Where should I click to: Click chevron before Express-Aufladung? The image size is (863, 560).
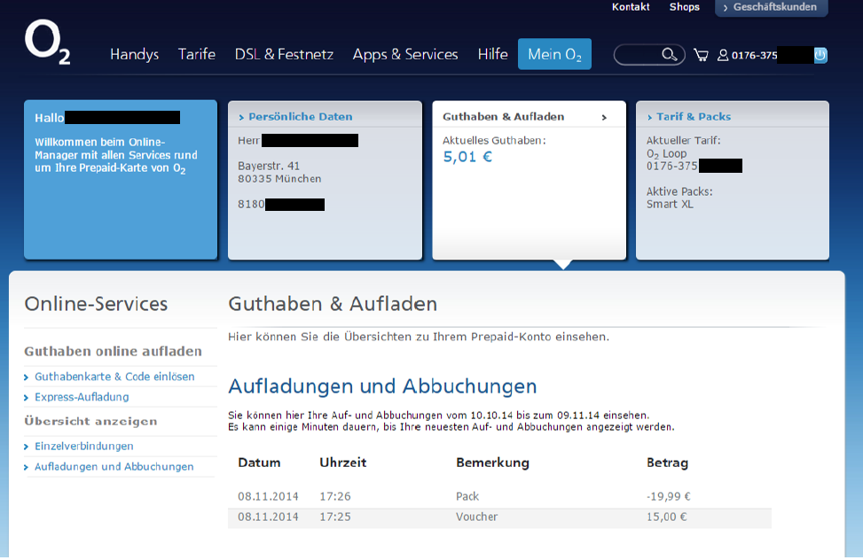point(26,398)
